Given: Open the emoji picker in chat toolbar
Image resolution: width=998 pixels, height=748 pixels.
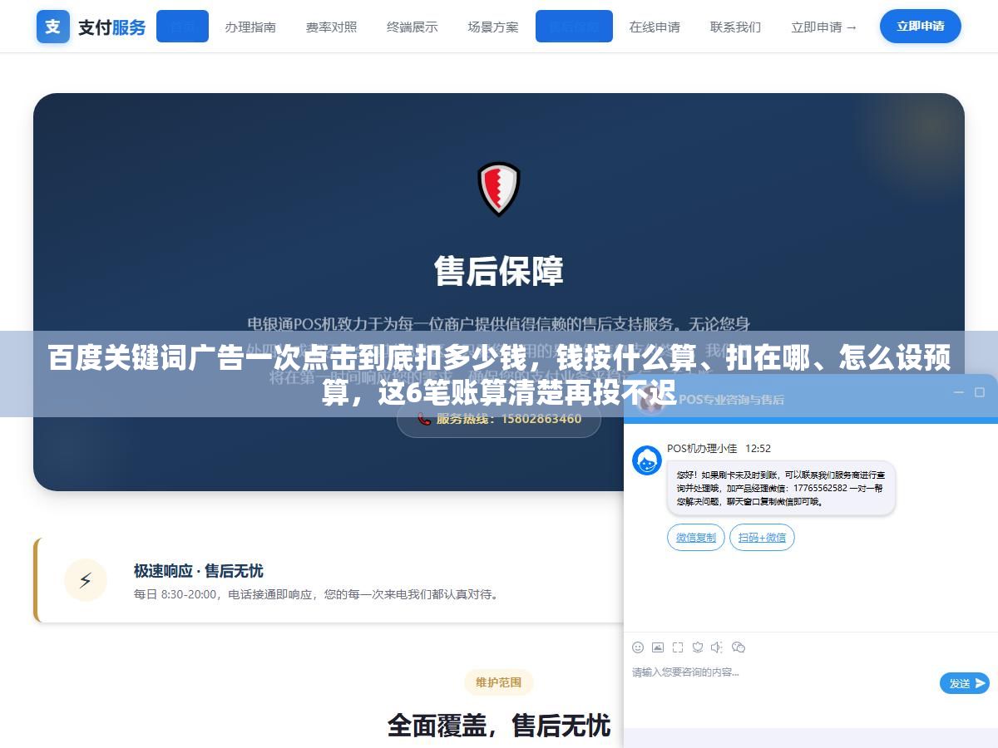Looking at the screenshot, I should 638,647.
